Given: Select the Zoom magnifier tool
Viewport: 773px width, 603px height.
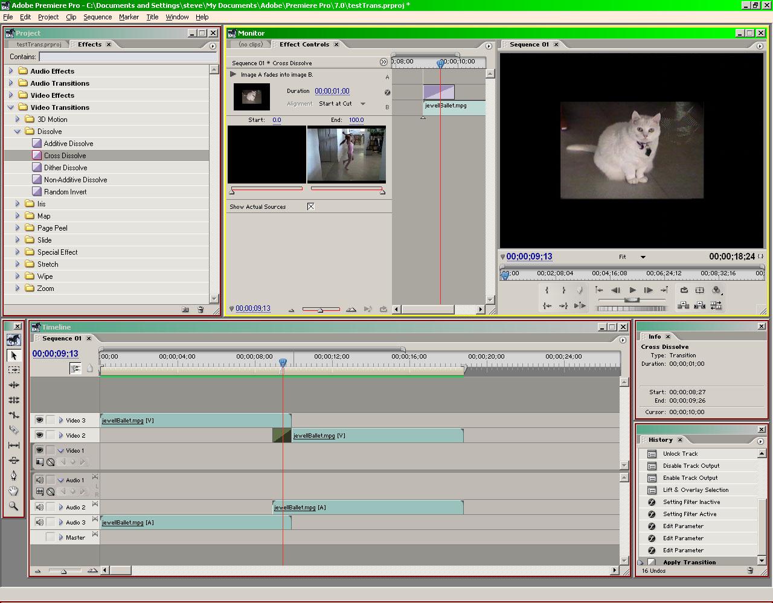Looking at the screenshot, I should click(x=13, y=506).
